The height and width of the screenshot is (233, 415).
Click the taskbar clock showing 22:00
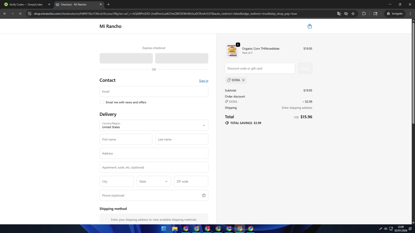(x=401, y=229)
